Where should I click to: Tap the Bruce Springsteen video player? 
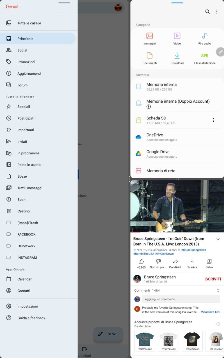coord(177,206)
